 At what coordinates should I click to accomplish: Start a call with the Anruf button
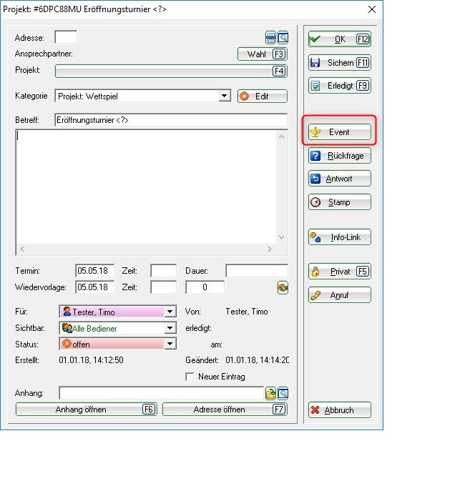[x=339, y=295]
